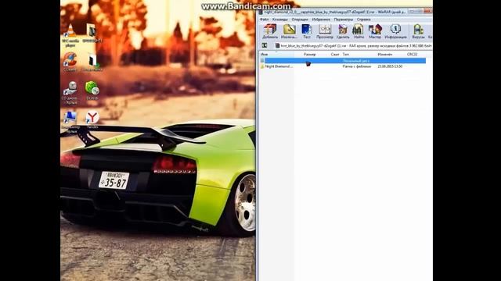Select the Night Diamond folder row
The image size is (501, 281).
pos(343,66)
